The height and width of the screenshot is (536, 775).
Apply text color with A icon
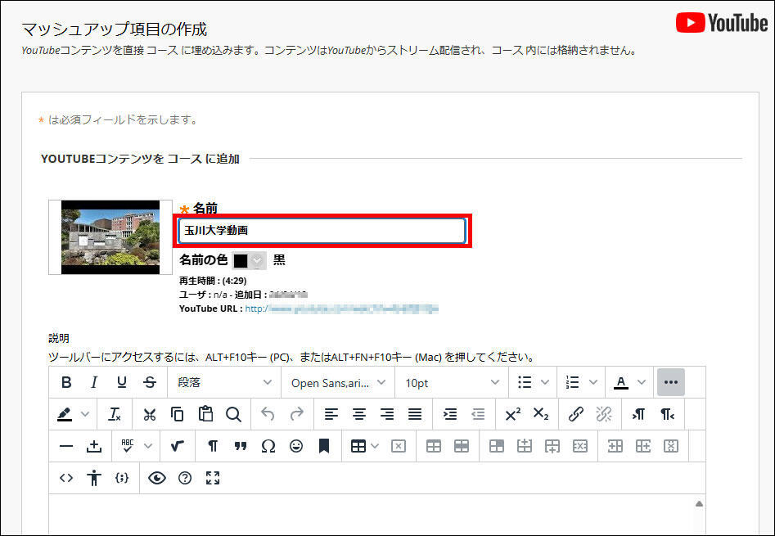coord(621,382)
